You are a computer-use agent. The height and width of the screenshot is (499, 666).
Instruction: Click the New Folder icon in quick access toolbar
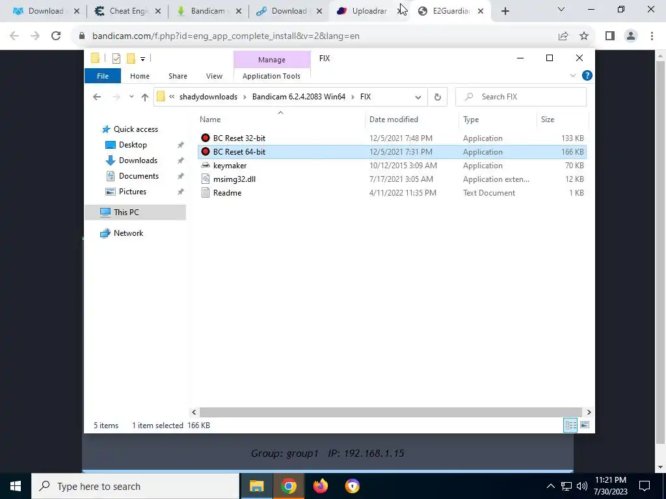pos(131,58)
